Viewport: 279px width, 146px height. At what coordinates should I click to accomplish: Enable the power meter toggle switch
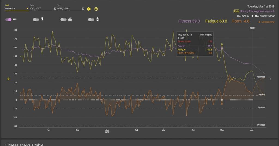(x=36, y=19)
